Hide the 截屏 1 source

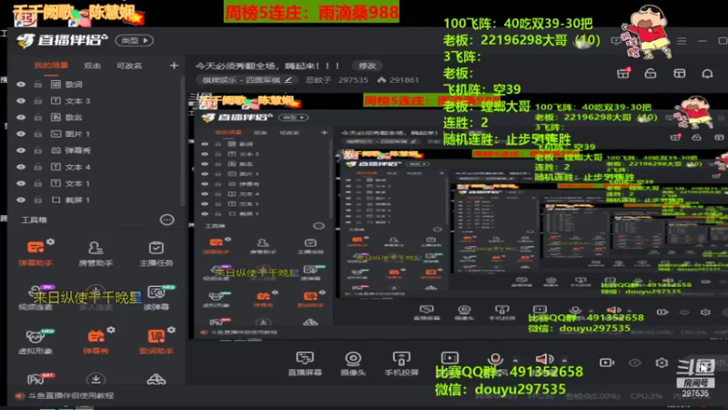[21, 200]
